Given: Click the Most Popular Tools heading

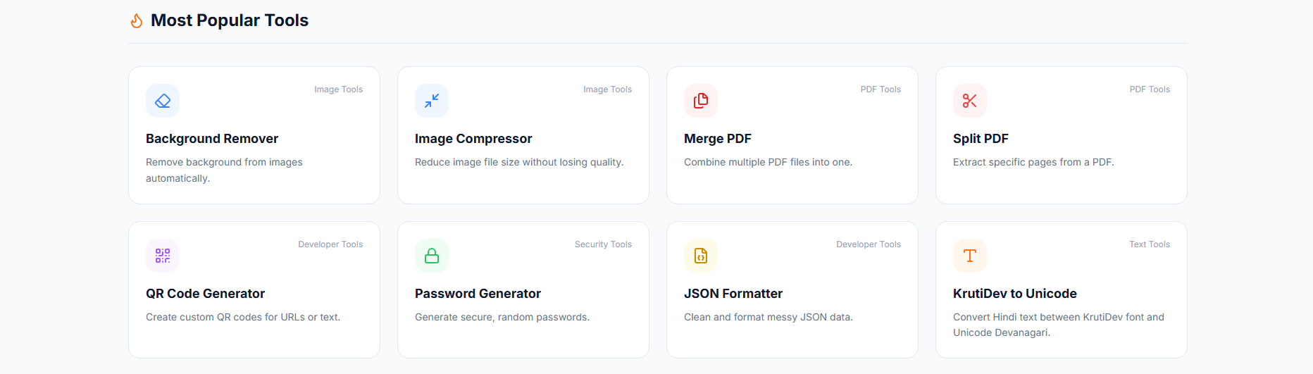Looking at the screenshot, I should pyautogui.click(x=230, y=20).
